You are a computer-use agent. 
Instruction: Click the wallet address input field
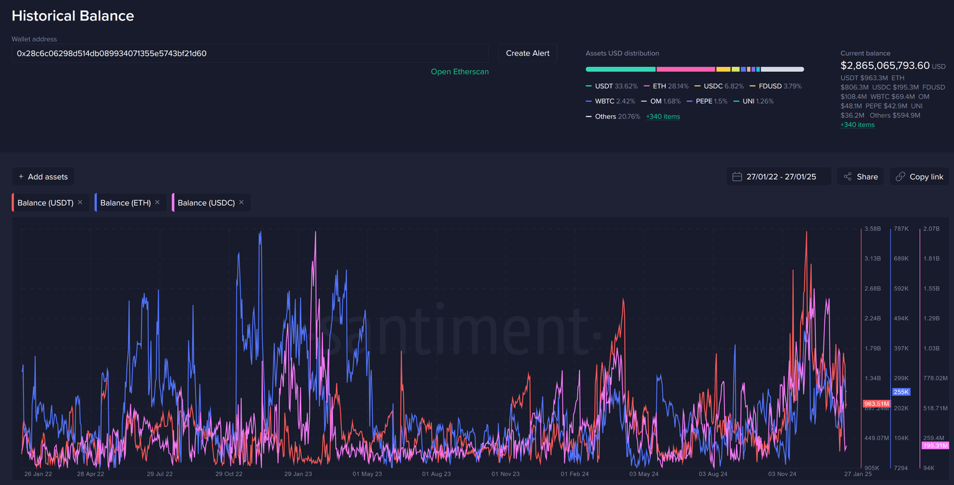pos(250,53)
